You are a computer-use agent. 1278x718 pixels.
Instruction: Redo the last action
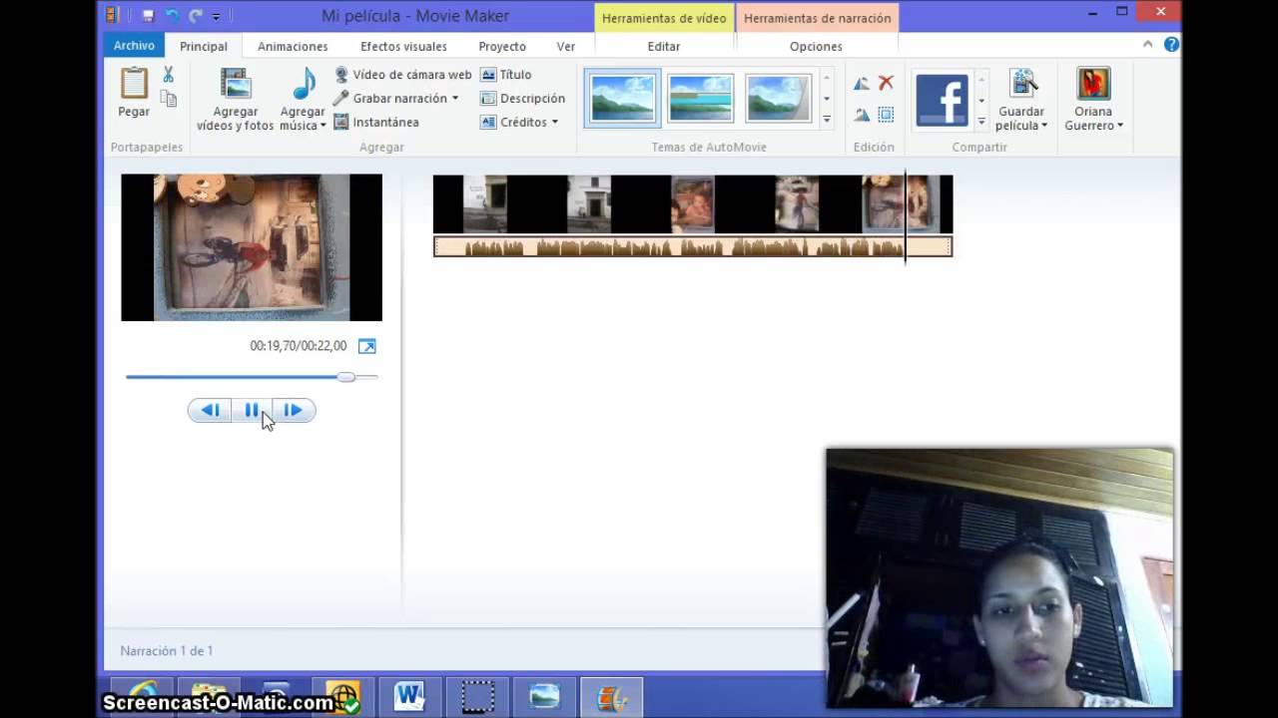coord(196,16)
